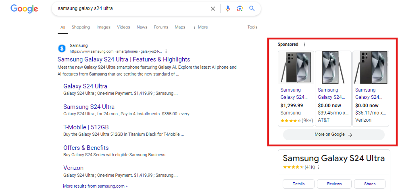Open the Galaxy S24 Ultra sitelink
Image resolution: width=398 pixels, height=192 pixels.
pos(85,86)
